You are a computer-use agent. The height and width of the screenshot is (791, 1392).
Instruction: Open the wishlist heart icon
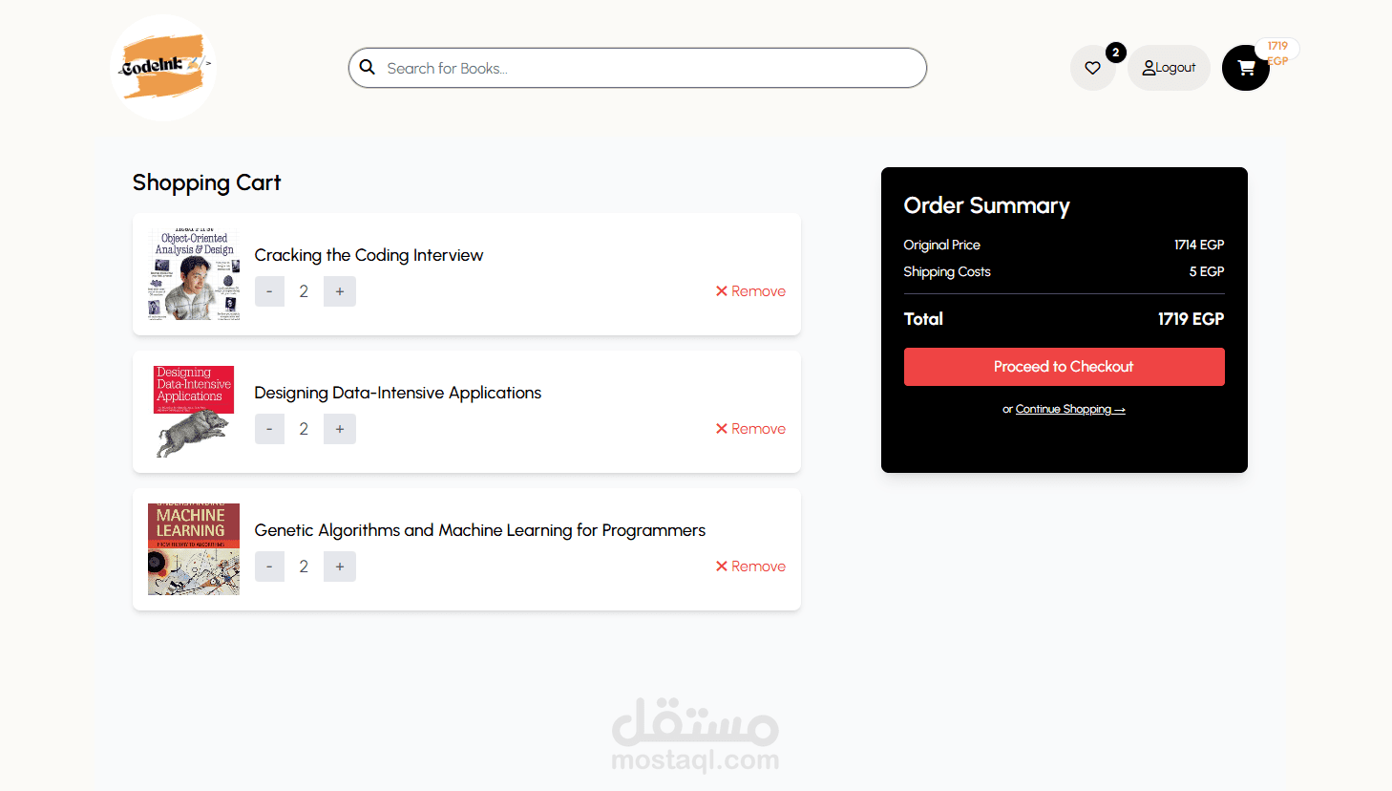1093,68
